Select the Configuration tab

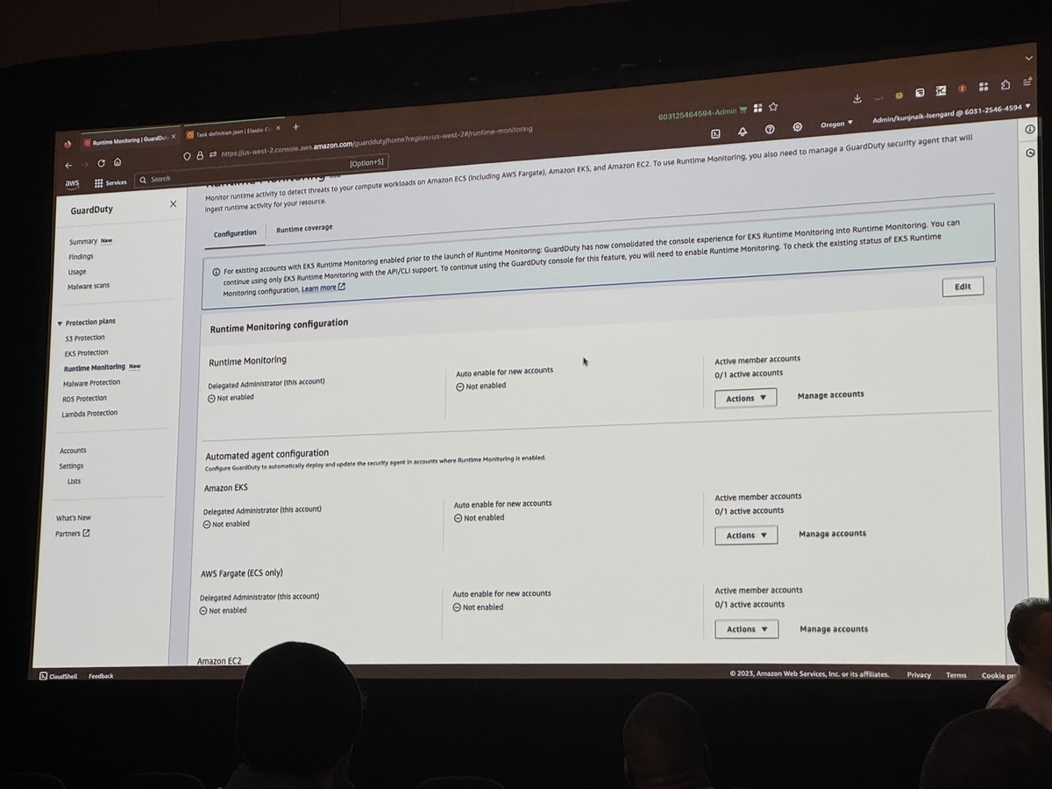click(x=235, y=233)
